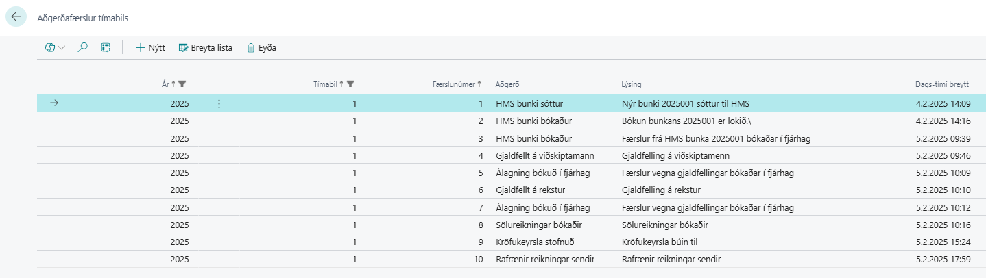The width and height of the screenshot is (986, 278).
Task: Click the Lýsing column header
Action: tap(631, 84)
